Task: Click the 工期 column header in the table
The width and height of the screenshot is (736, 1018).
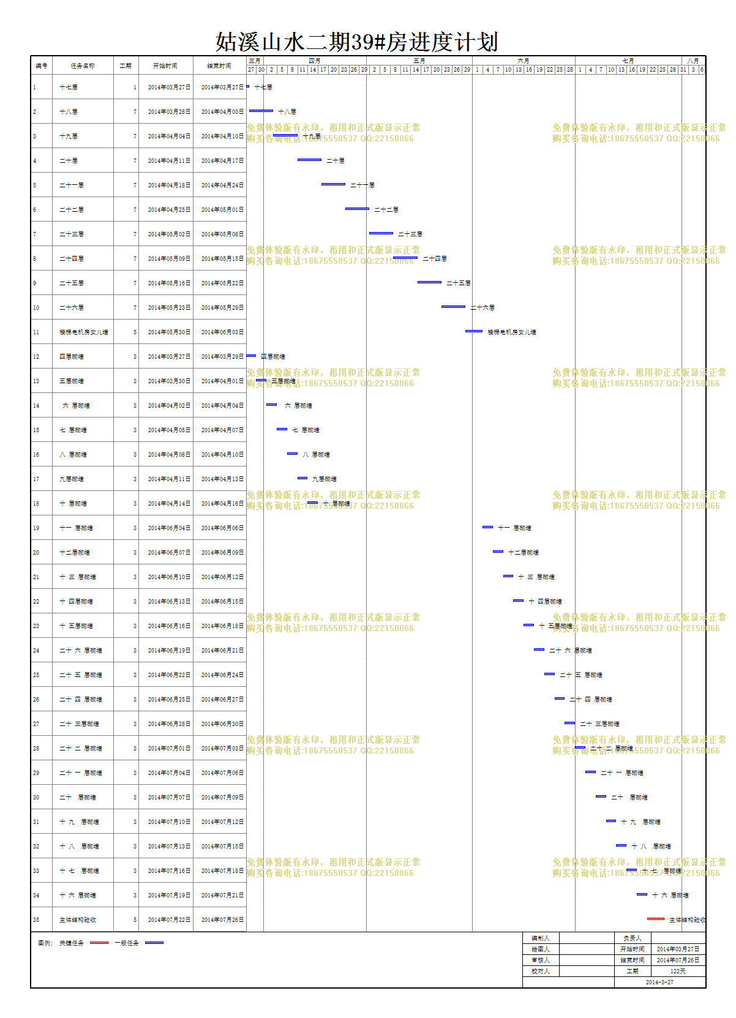Action: [126, 65]
